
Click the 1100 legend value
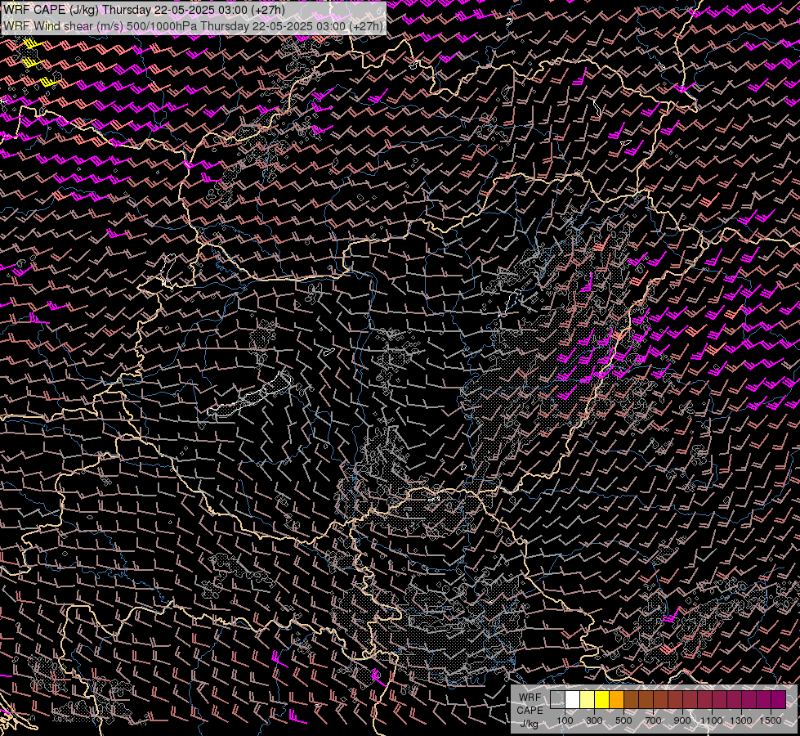711,720
